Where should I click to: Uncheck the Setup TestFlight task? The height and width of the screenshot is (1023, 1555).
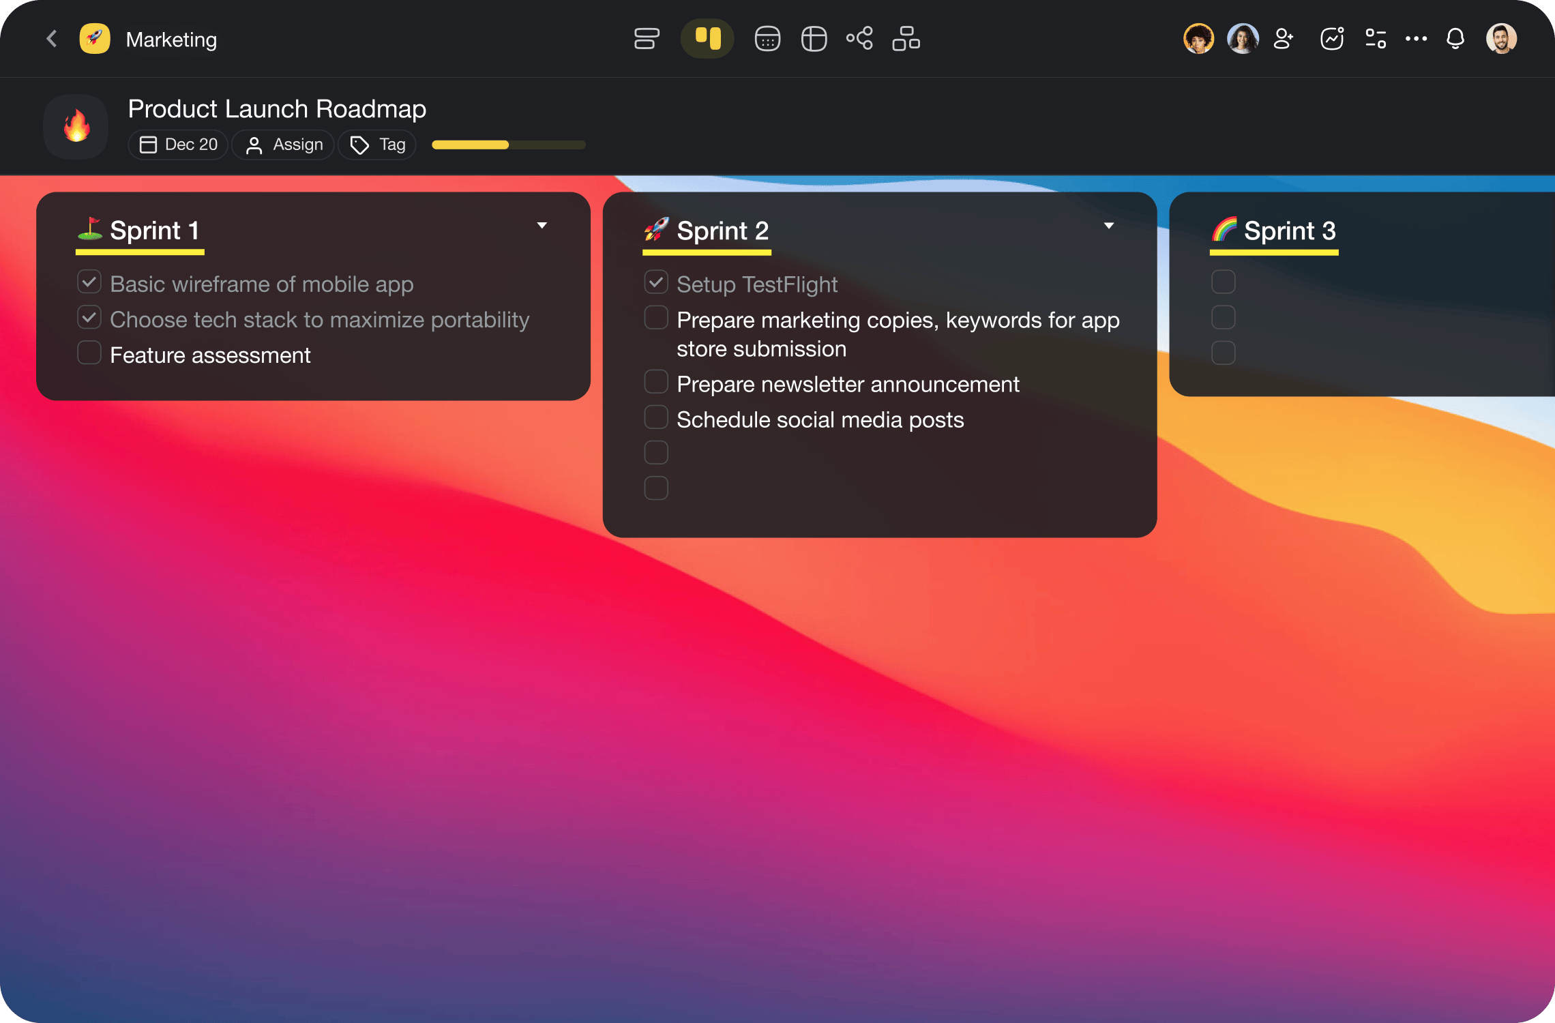656,282
